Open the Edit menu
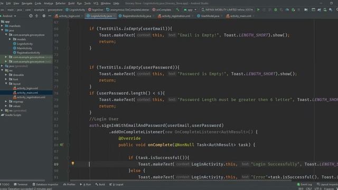338x190 pixels. click(x=8, y=3)
